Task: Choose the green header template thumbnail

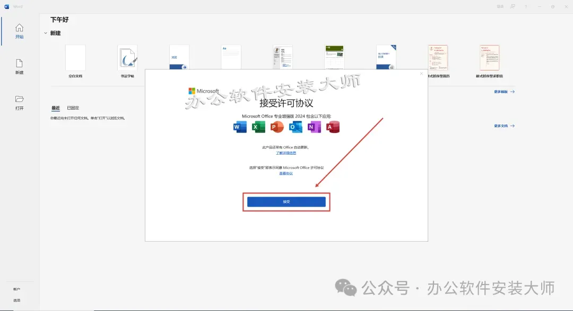Action: coord(334,57)
